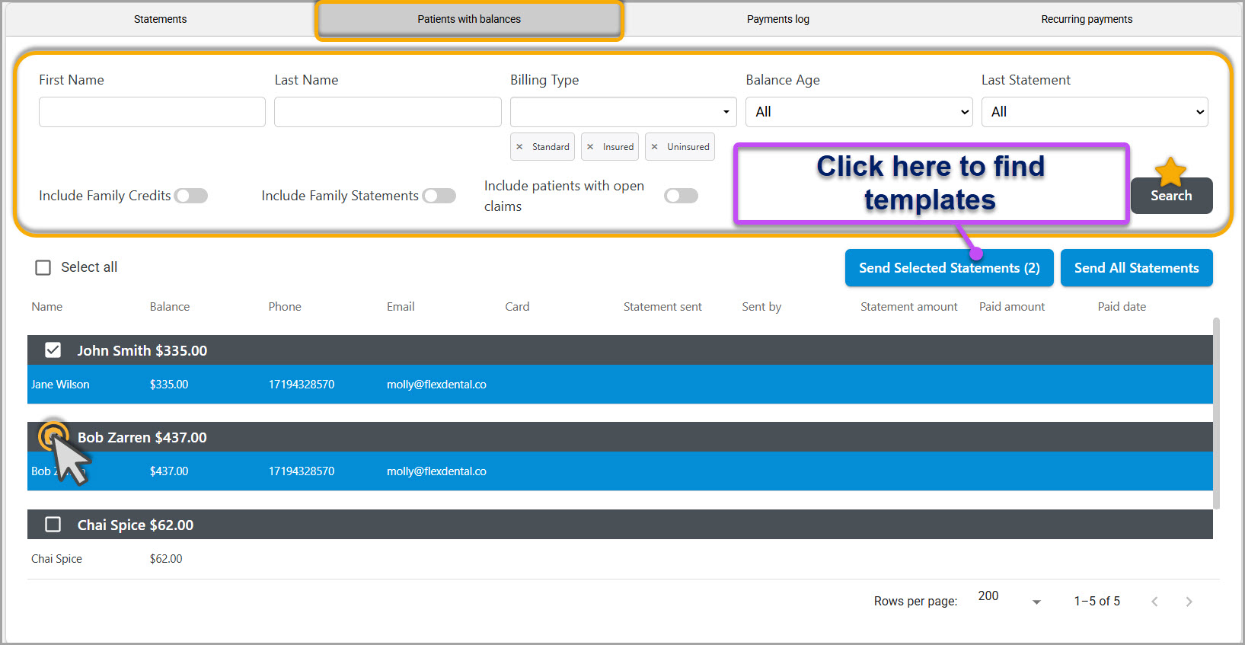Click the $62.00 balance in Chai Spice row
Image resolution: width=1245 pixels, height=645 pixels.
(166, 559)
